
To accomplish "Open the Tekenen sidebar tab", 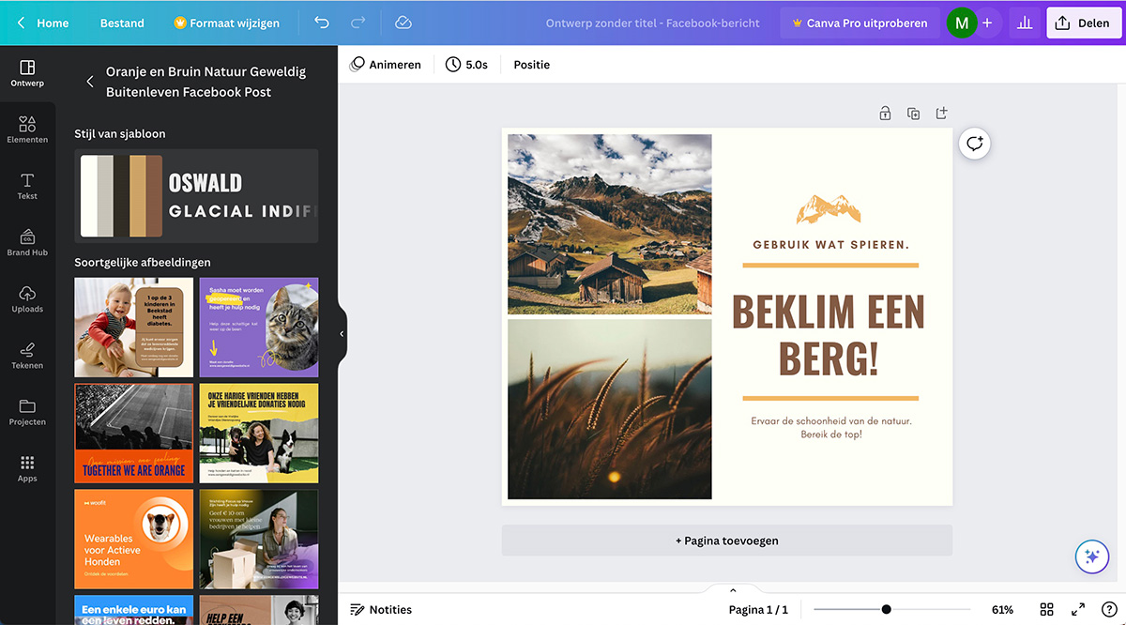I will coord(27,356).
